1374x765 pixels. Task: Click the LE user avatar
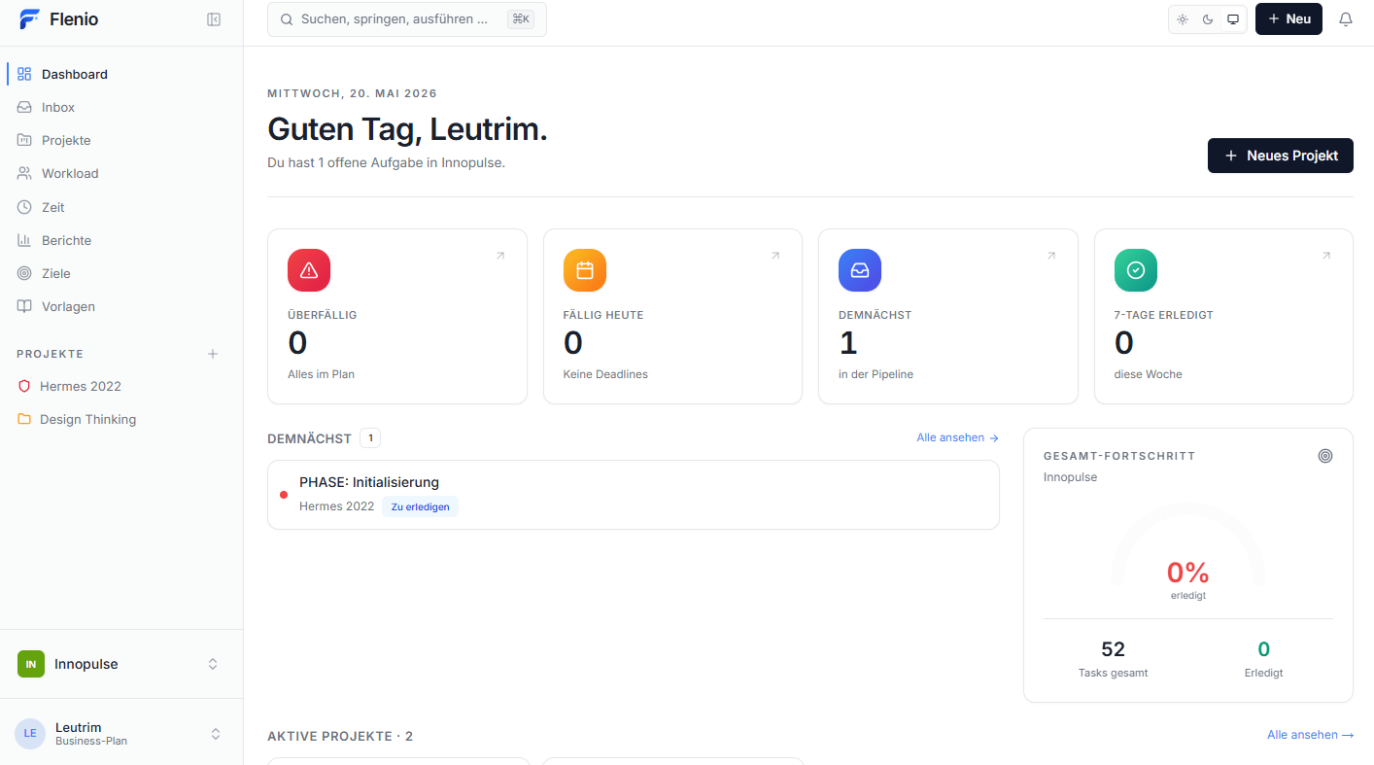pyautogui.click(x=30, y=733)
